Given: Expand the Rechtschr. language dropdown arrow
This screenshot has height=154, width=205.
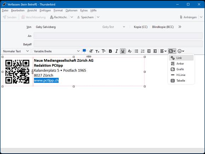Looking at the screenshot, I should click(x=72, y=17).
